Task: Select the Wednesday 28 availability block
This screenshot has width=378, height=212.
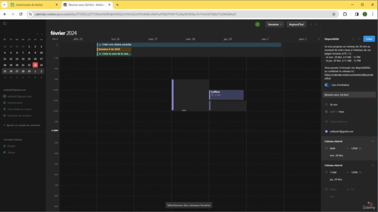Action: tap(190, 95)
